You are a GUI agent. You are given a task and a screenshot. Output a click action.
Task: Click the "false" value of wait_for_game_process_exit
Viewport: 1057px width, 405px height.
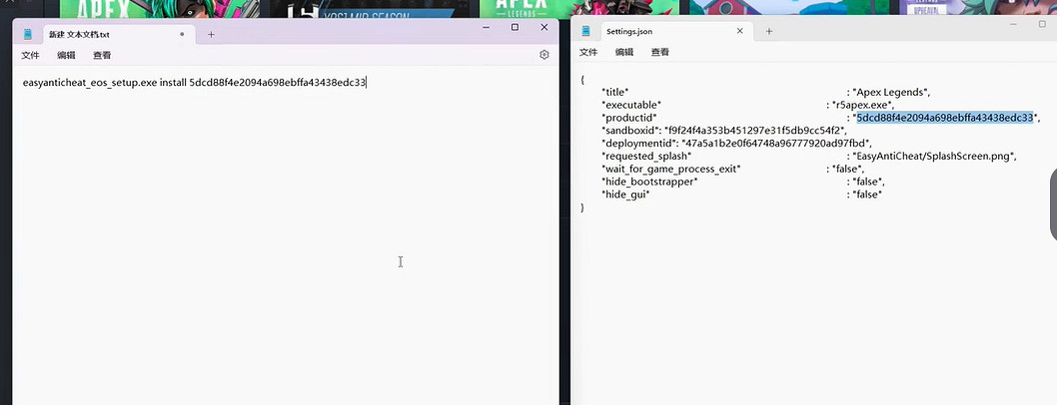846,169
